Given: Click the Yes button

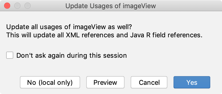Looking at the screenshot, I should point(192,82).
